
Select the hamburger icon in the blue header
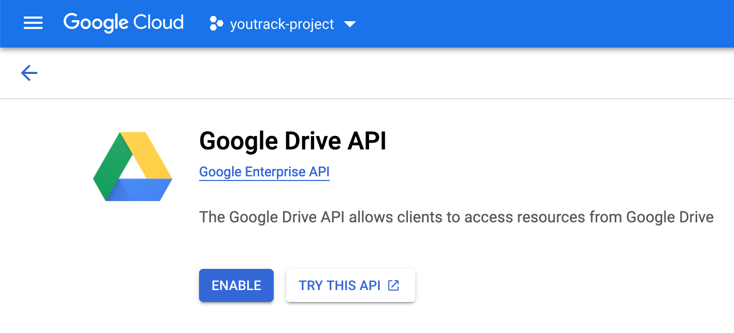click(x=33, y=23)
